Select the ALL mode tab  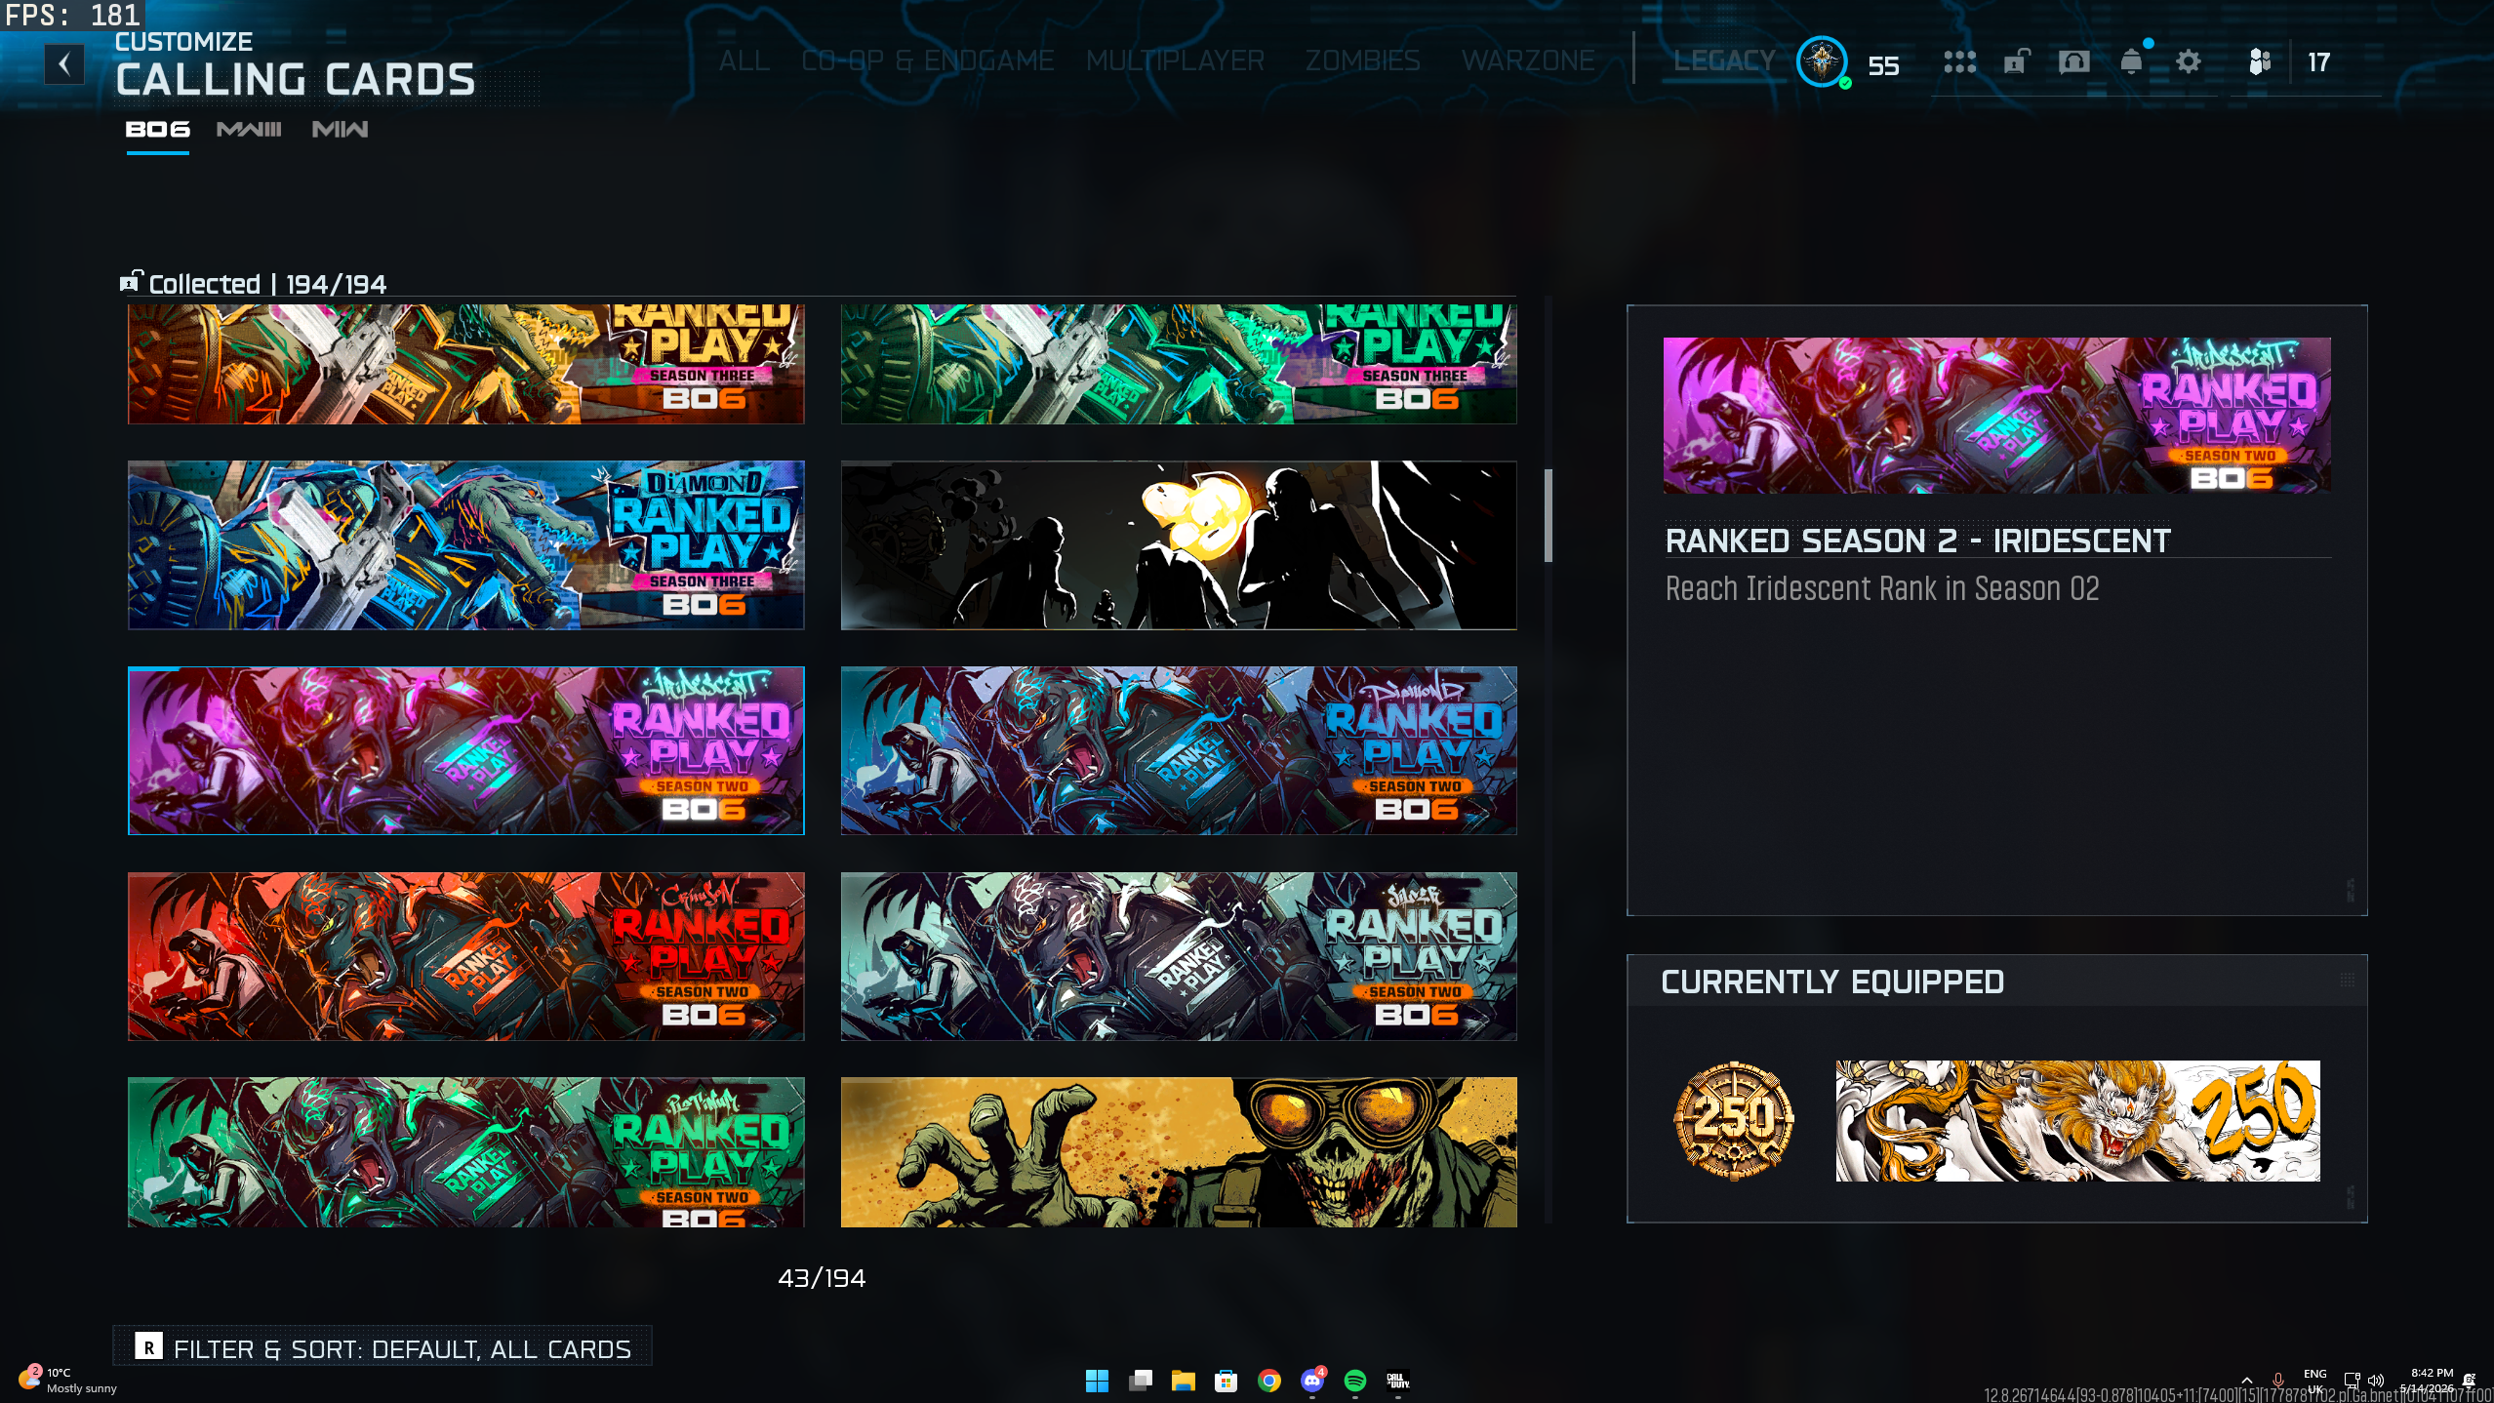point(744,60)
